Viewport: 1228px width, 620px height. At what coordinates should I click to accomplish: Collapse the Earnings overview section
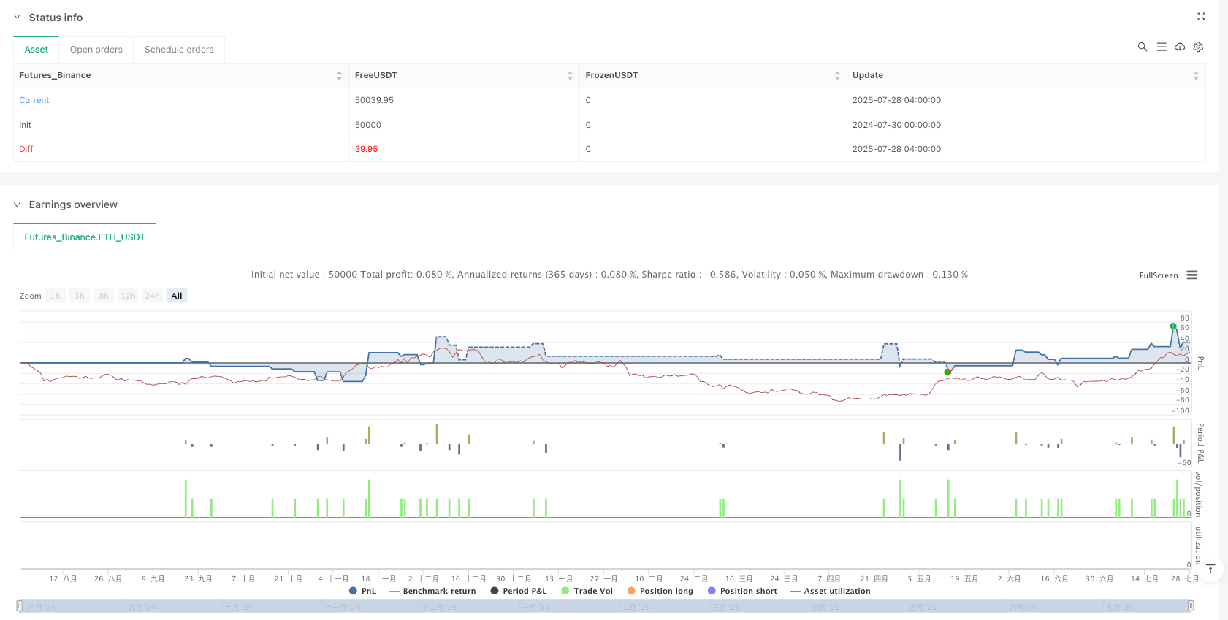coord(18,204)
